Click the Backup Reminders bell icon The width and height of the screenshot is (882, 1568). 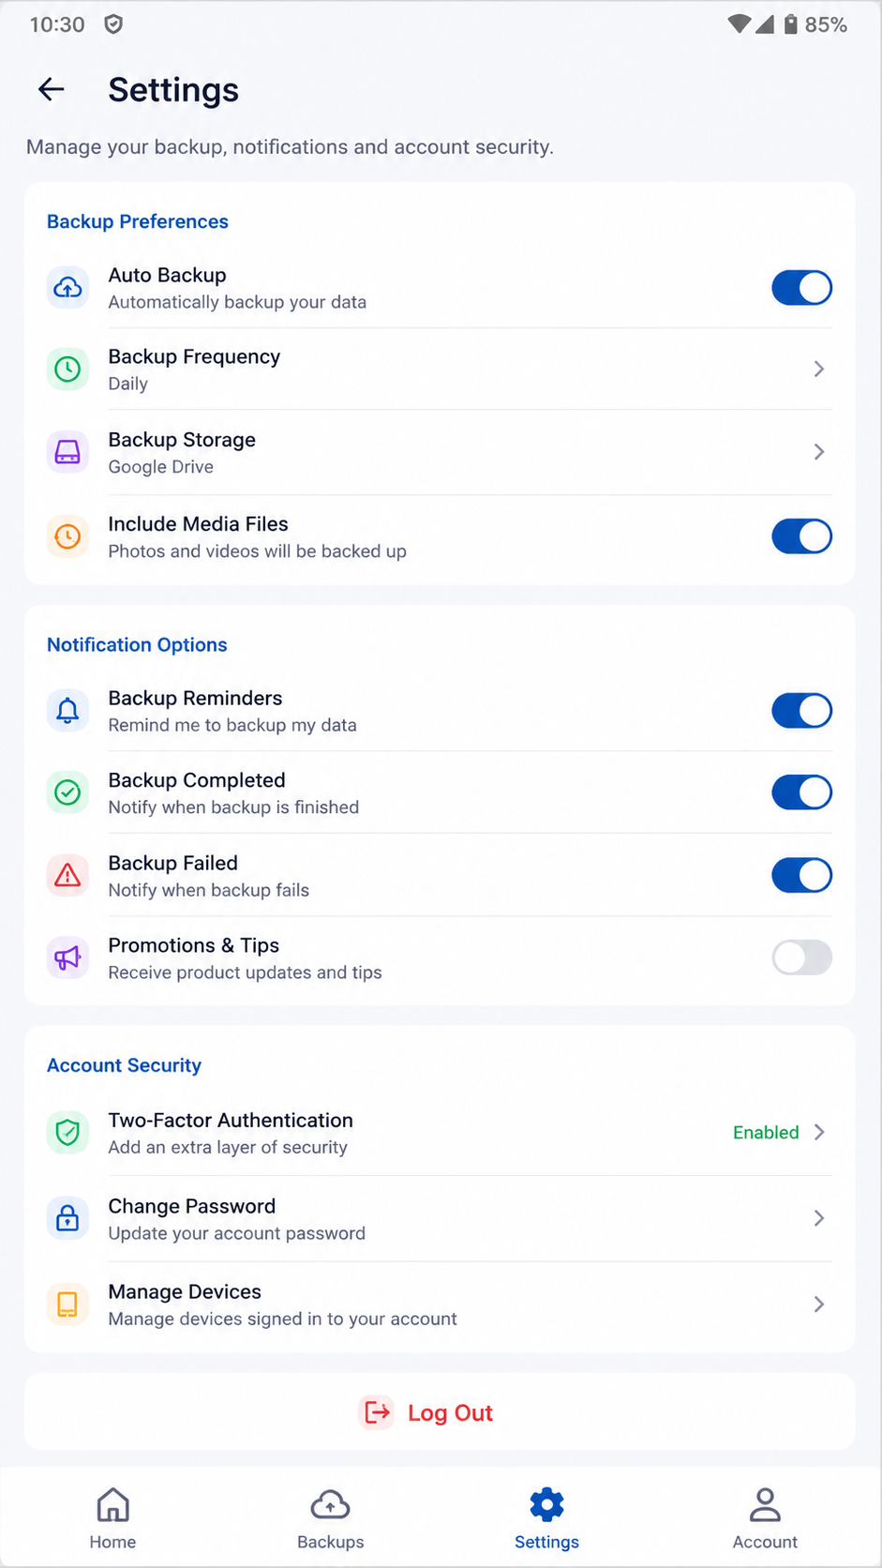coord(67,711)
